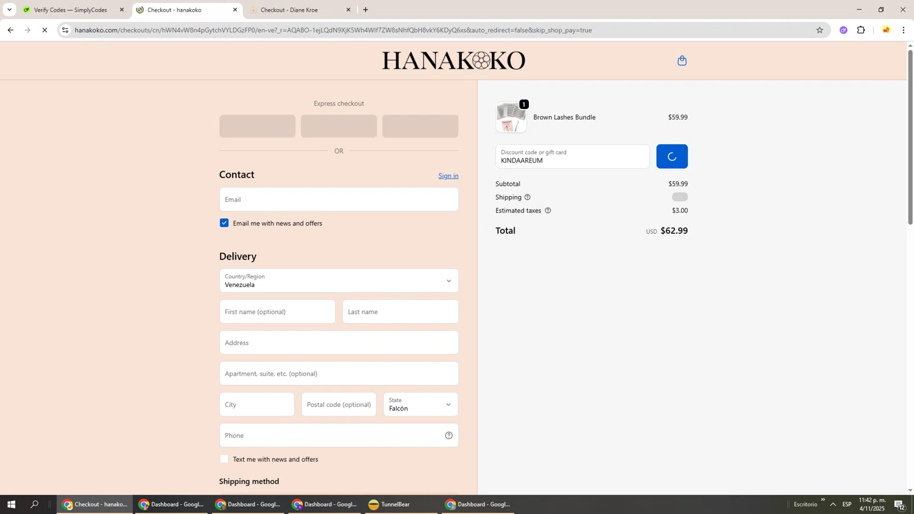Click the taskbar clock showing 11:42 p. m.
This screenshot has width=914, height=514.
pyautogui.click(x=872, y=504)
